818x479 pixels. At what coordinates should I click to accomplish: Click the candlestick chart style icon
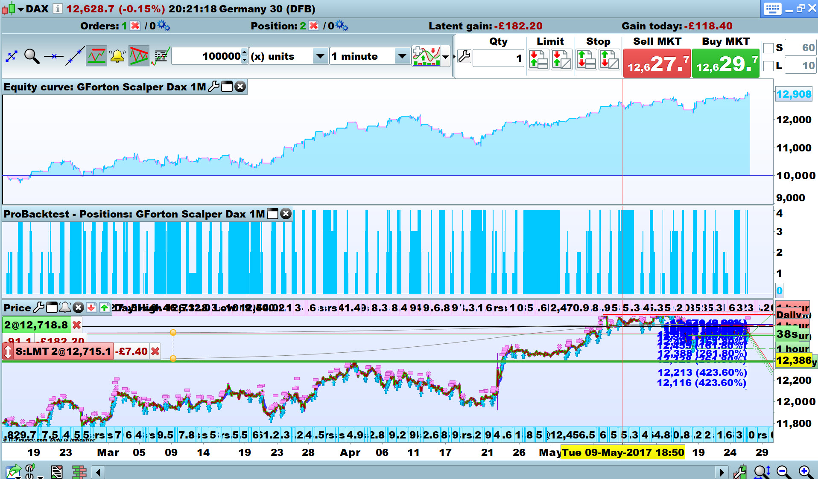pyautogui.click(x=8, y=9)
